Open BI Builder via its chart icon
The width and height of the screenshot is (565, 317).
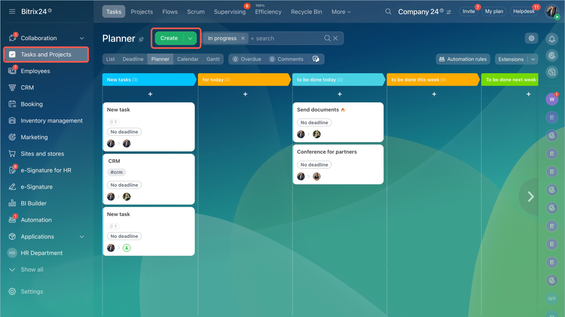(12, 204)
